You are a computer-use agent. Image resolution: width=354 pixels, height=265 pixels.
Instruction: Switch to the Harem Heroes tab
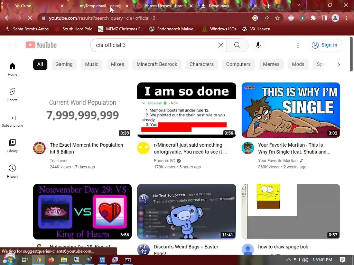(165, 6)
